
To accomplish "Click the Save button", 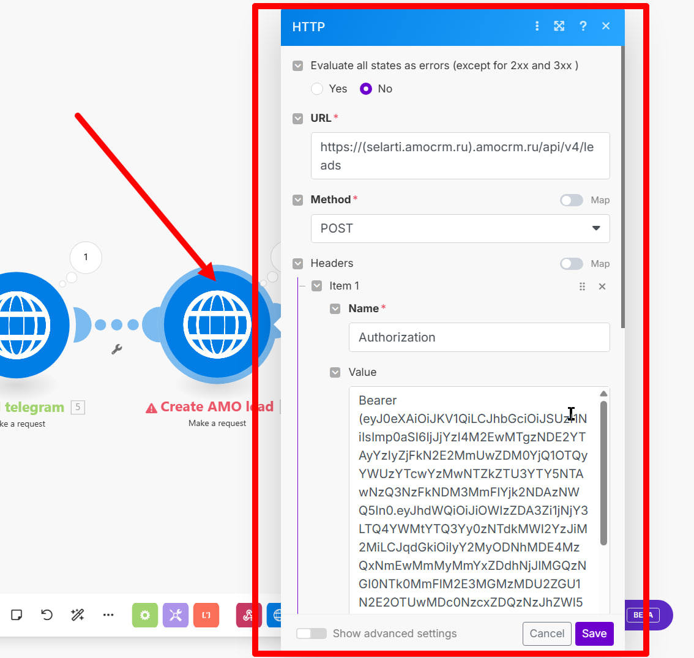I will (594, 634).
